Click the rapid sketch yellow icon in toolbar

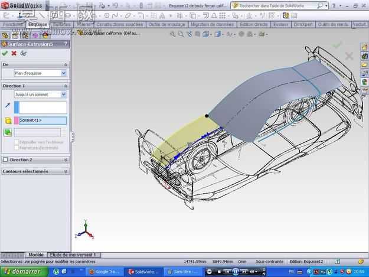(x=286, y=16)
